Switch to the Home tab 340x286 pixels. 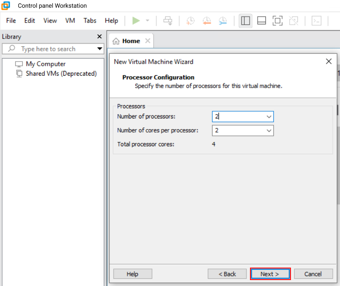[127, 41]
